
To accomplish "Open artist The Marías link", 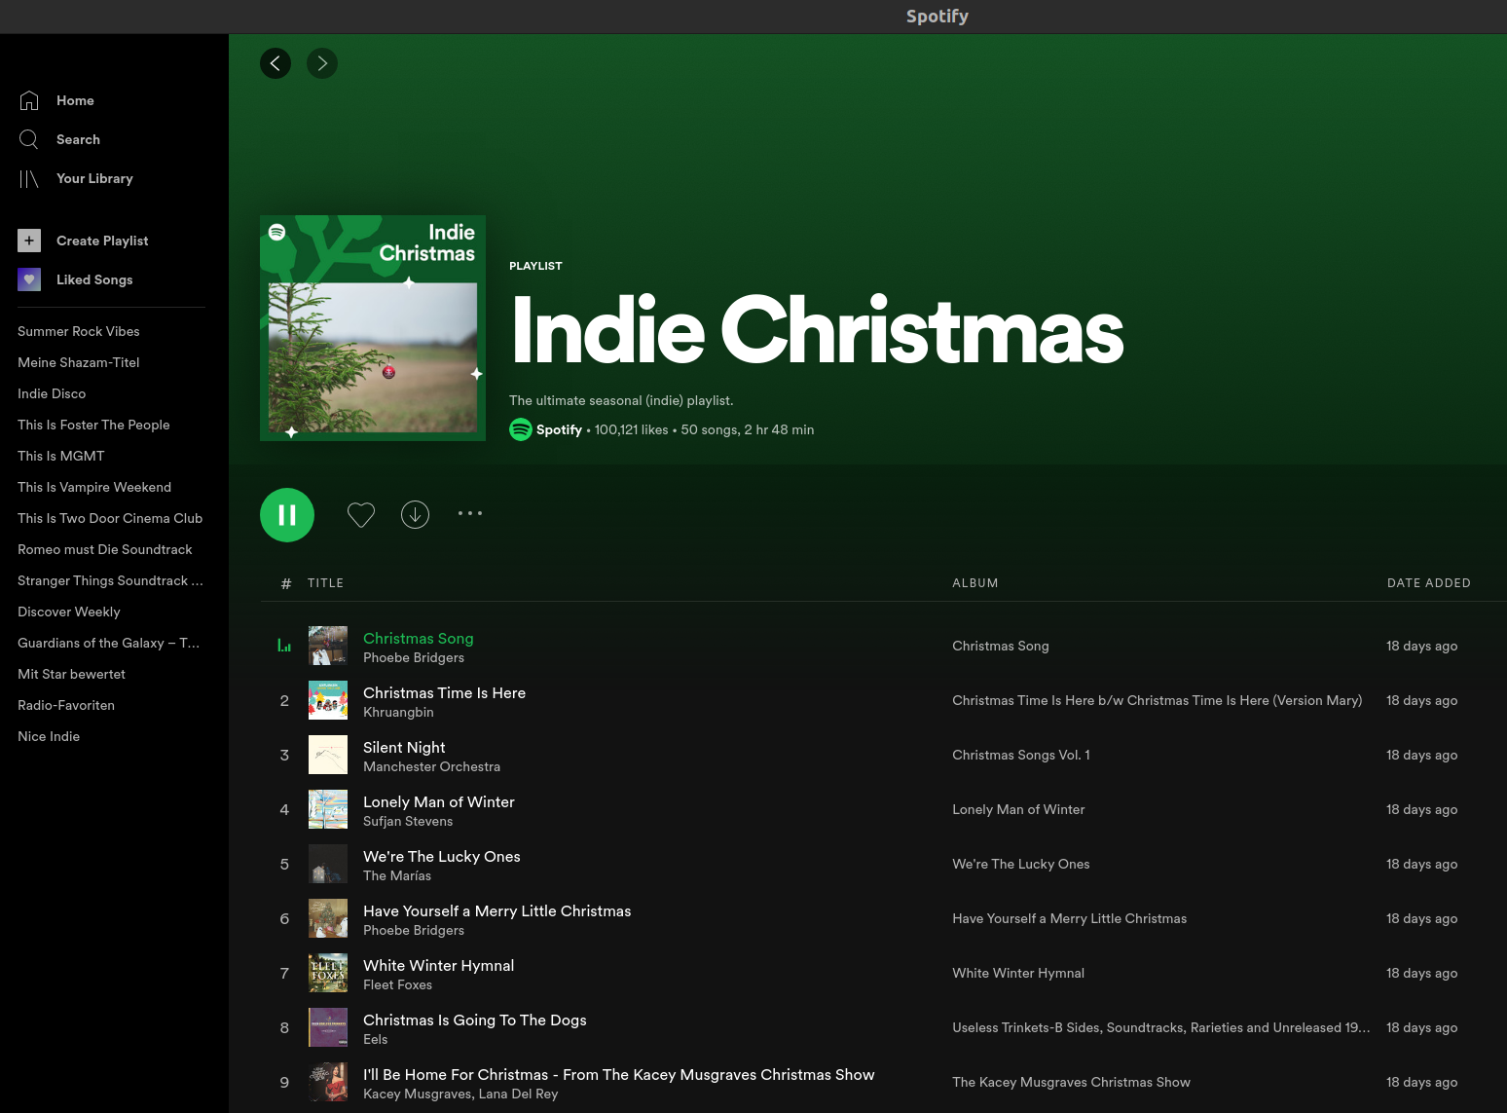I will (397, 875).
